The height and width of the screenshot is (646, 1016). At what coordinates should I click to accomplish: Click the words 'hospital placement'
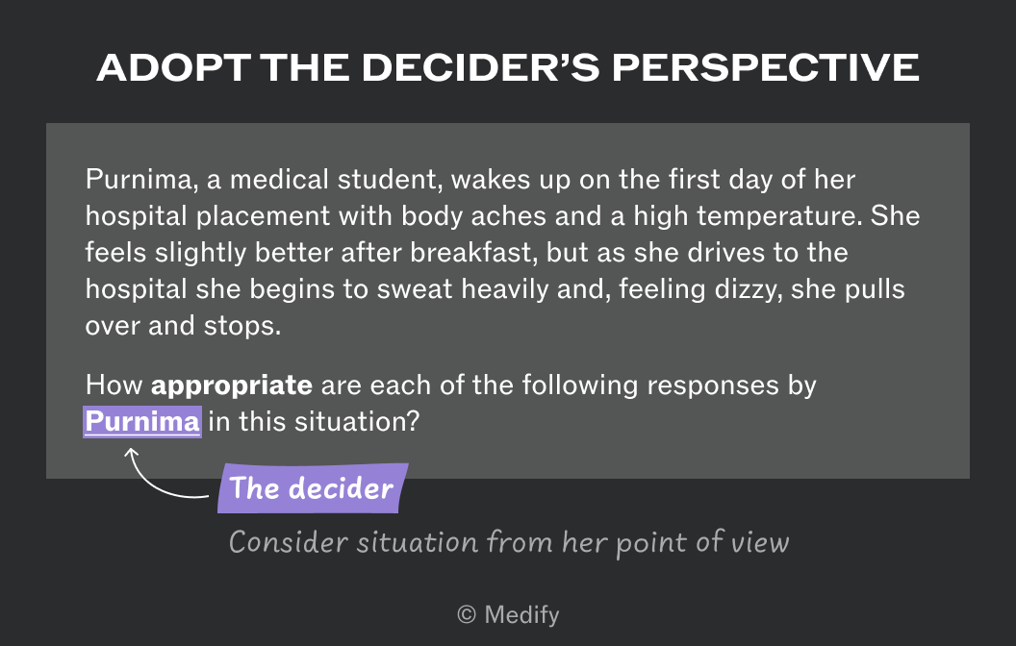coord(208,216)
